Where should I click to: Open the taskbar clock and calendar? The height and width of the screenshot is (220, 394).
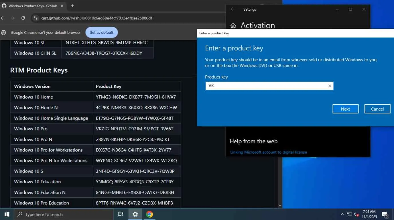coord(369,214)
